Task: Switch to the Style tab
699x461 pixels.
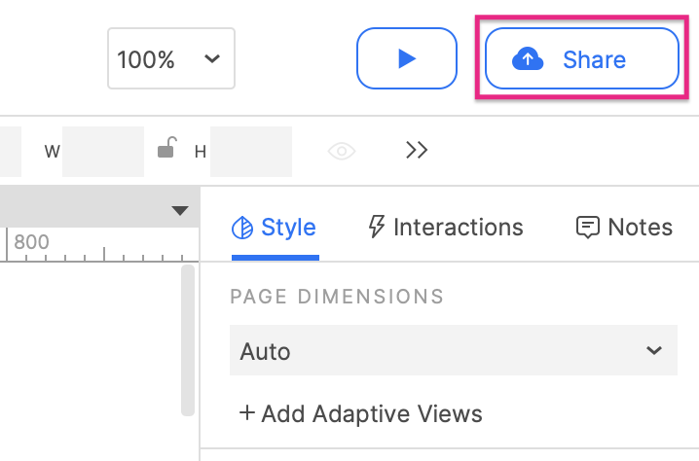Action: point(275,228)
